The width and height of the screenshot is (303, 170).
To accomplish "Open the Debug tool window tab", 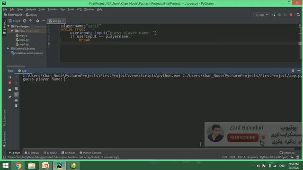I will tap(32, 153).
